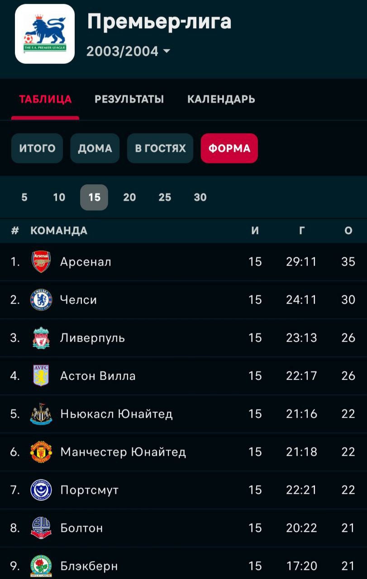The height and width of the screenshot is (579, 367).
Task: Choose the 20 matches form range
Action: click(129, 197)
